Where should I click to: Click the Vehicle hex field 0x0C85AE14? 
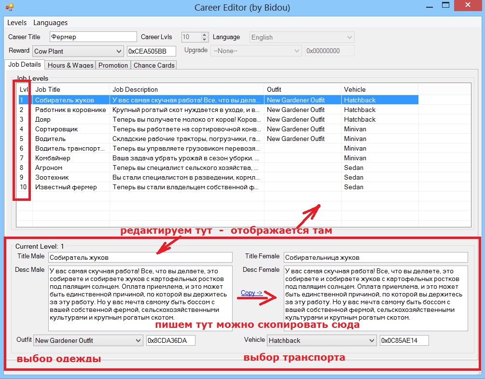[404, 340]
